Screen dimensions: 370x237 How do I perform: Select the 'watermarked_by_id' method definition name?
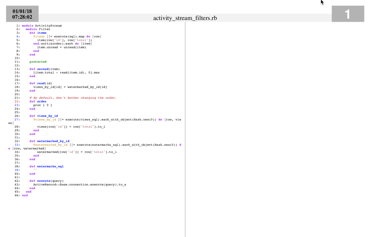point(53,141)
